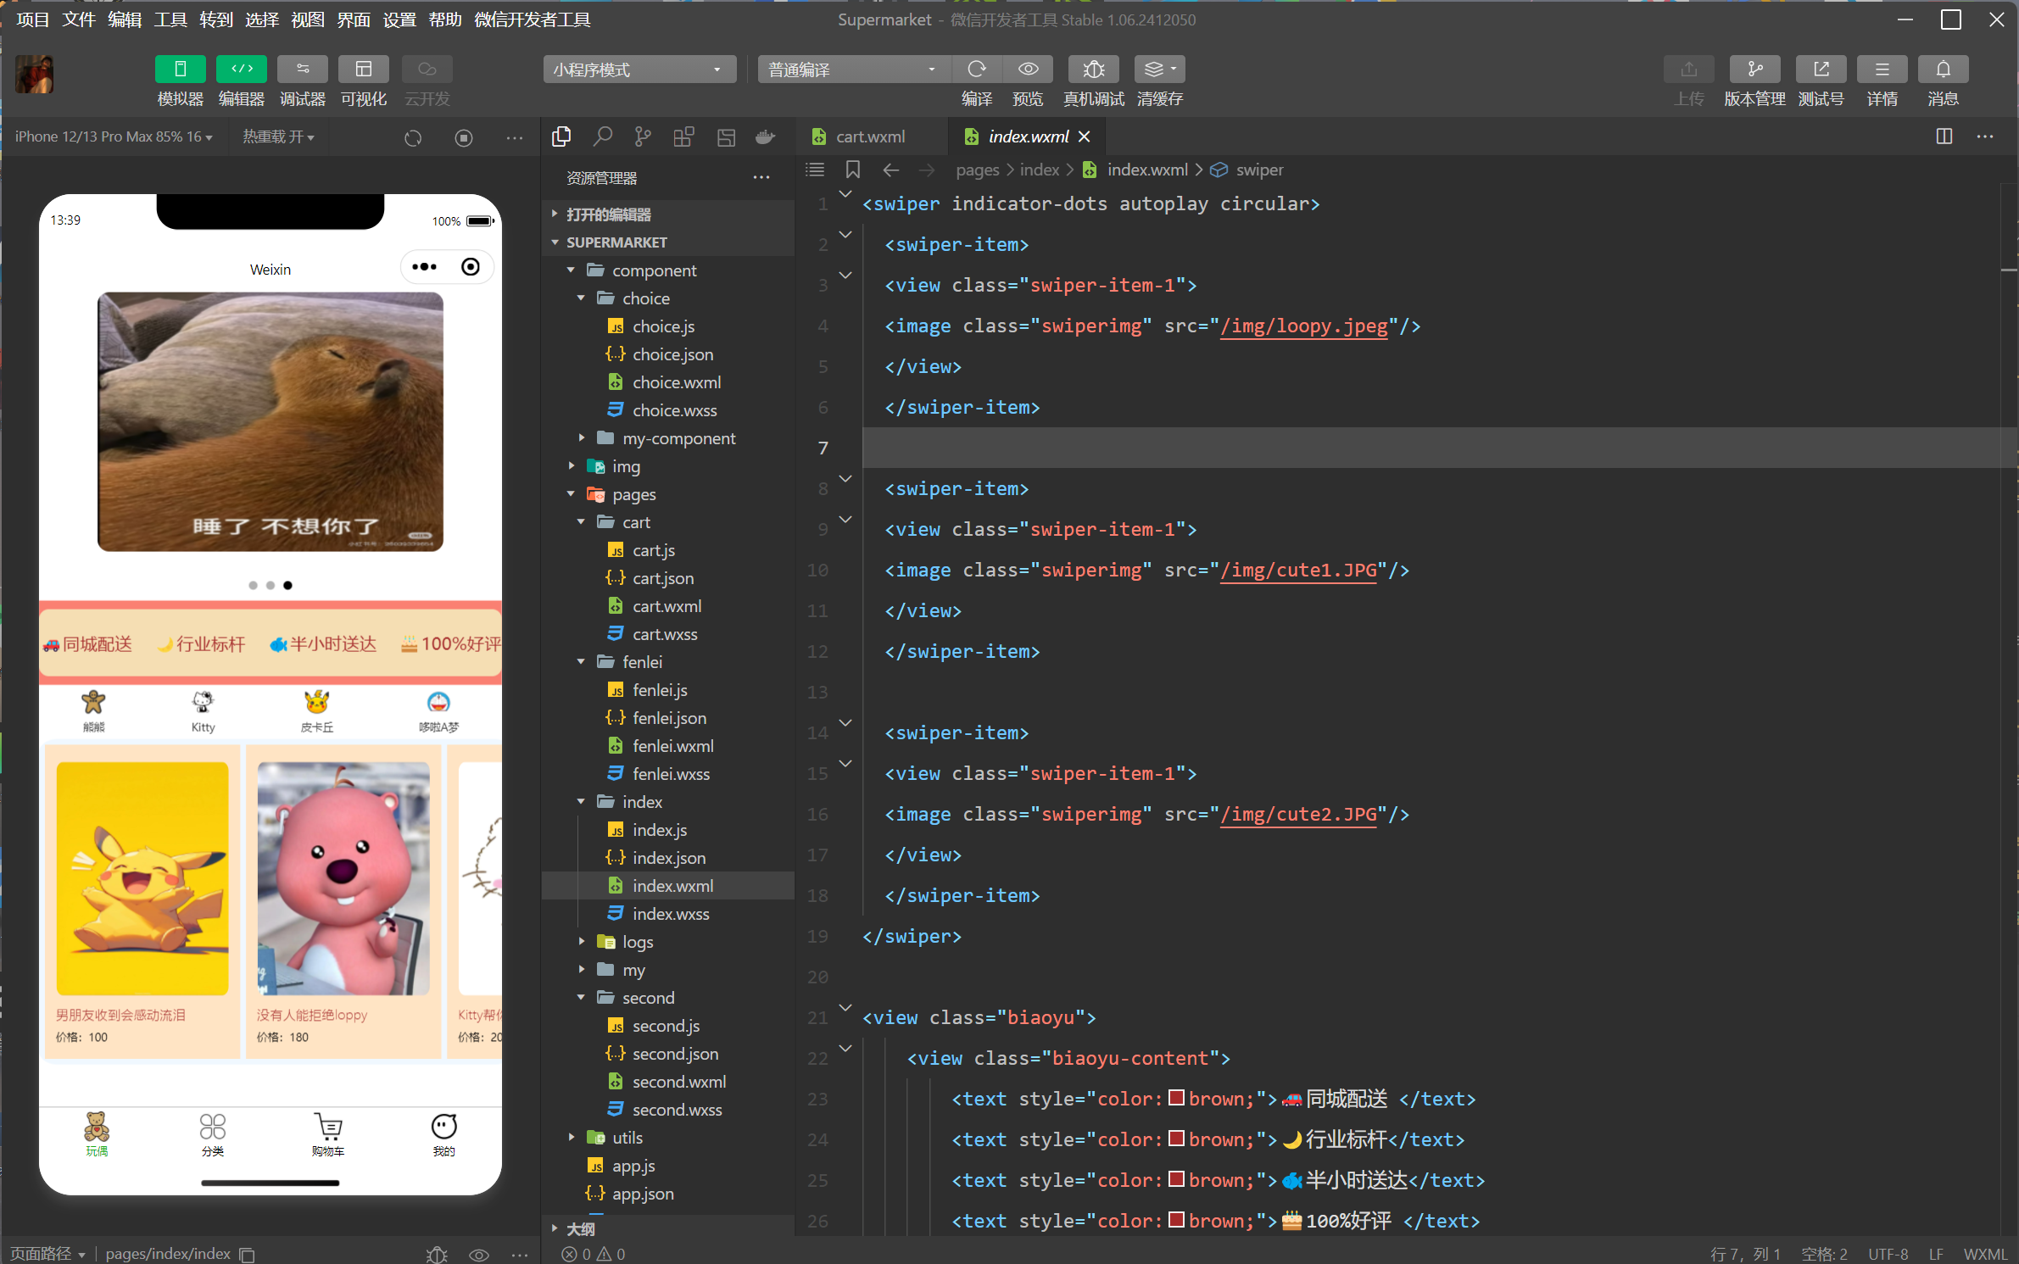Click the loopy product image thumbnail
Viewport: 2019px width, 1264px height.
[x=343, y=877]
